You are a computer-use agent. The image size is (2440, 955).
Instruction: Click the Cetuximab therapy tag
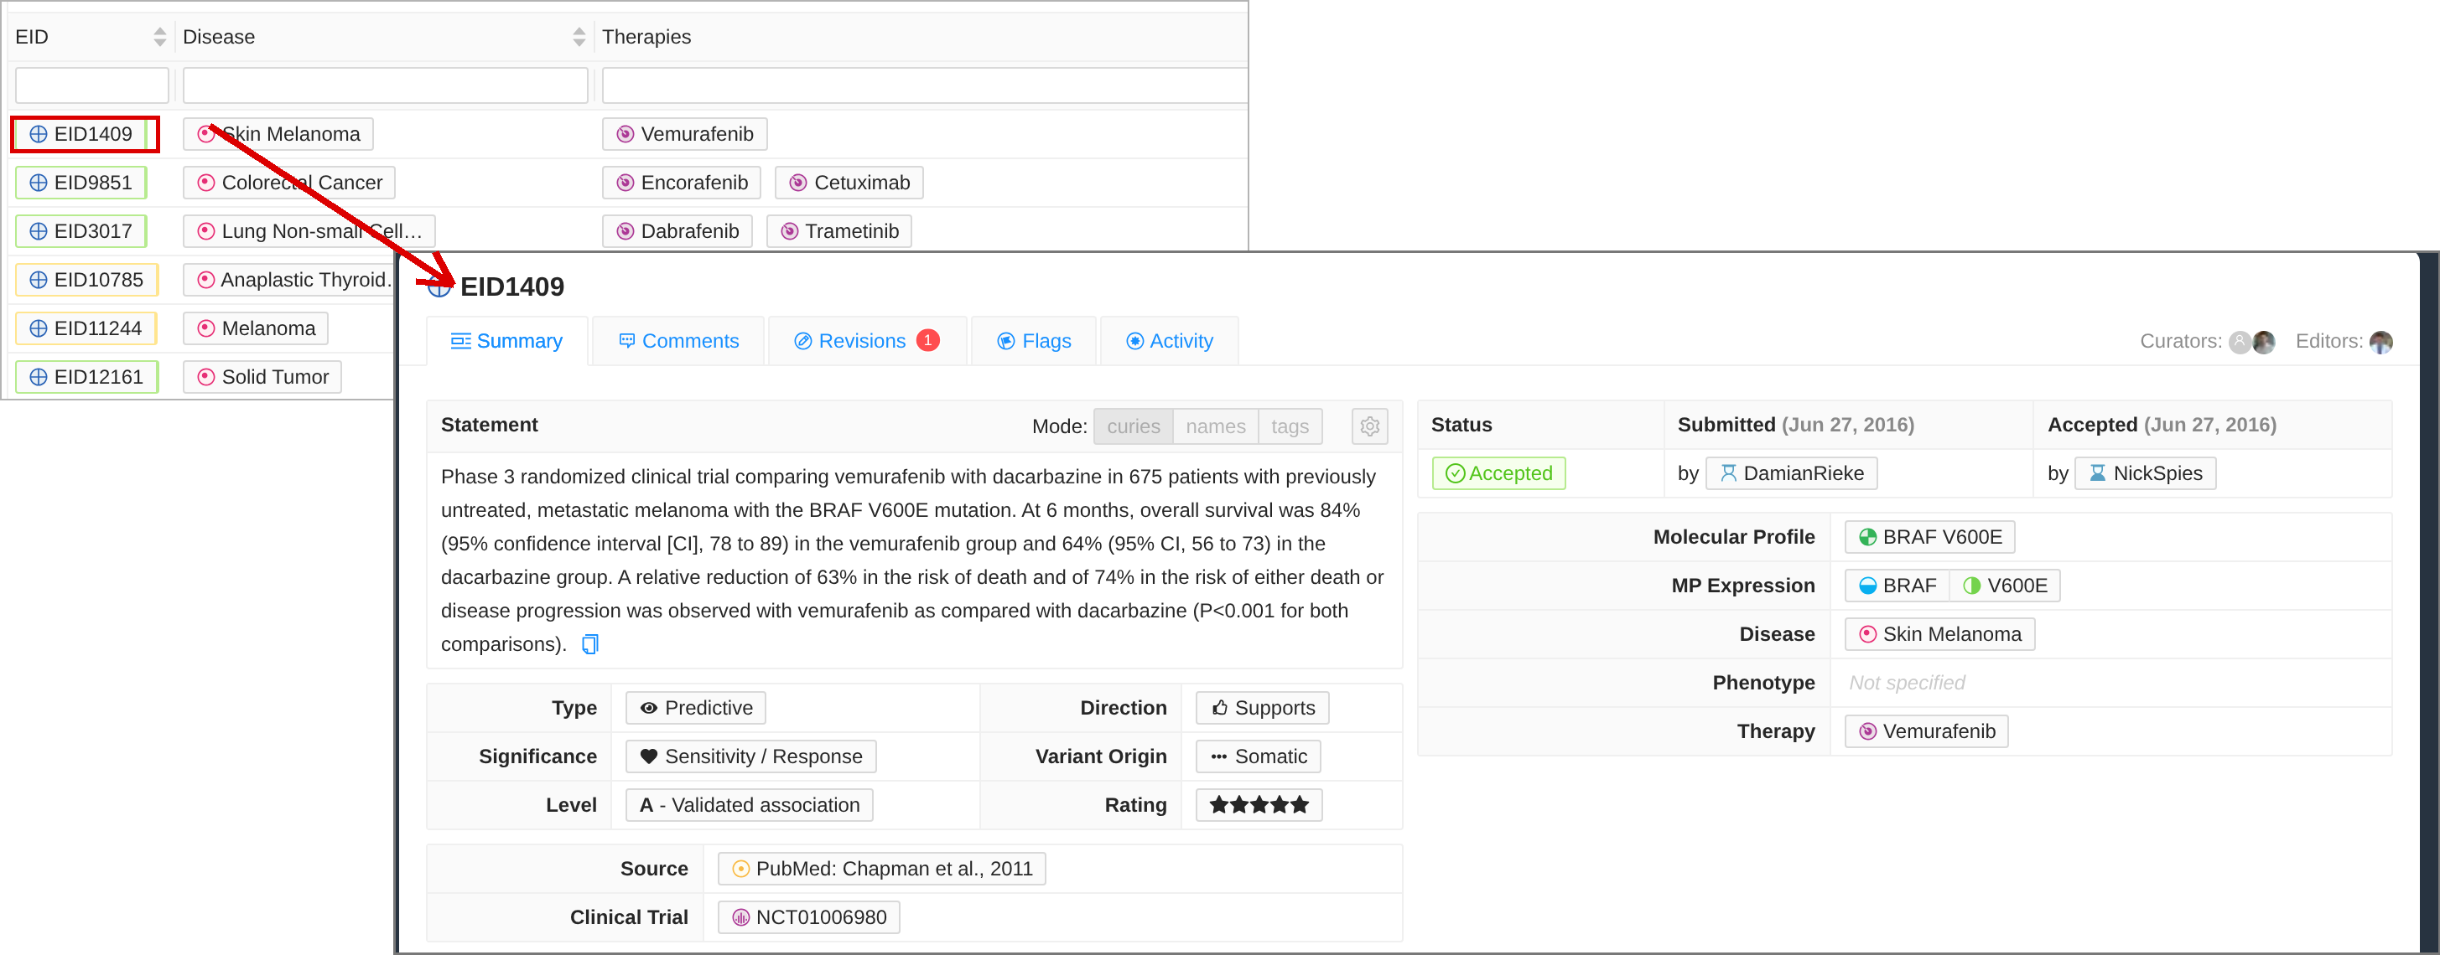point(849,183)
